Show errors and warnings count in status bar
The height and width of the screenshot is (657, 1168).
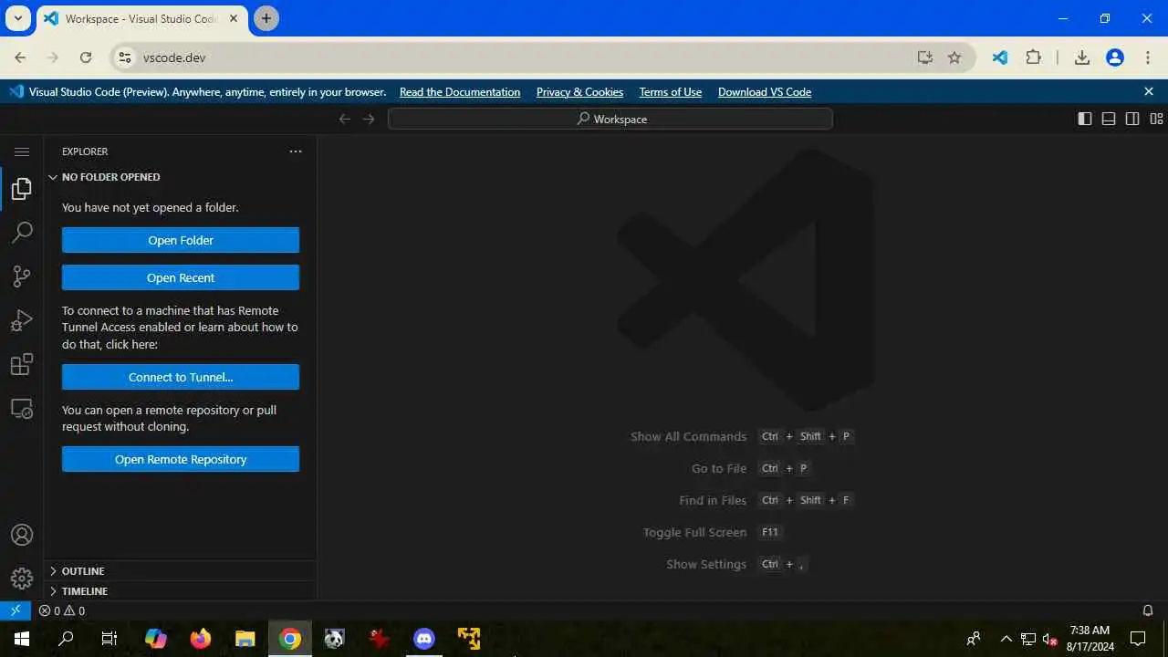click(62, 610)
